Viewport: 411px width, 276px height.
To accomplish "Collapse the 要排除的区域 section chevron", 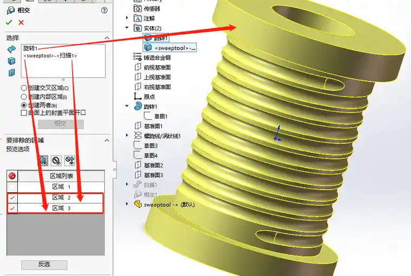I will pos(107,140).
